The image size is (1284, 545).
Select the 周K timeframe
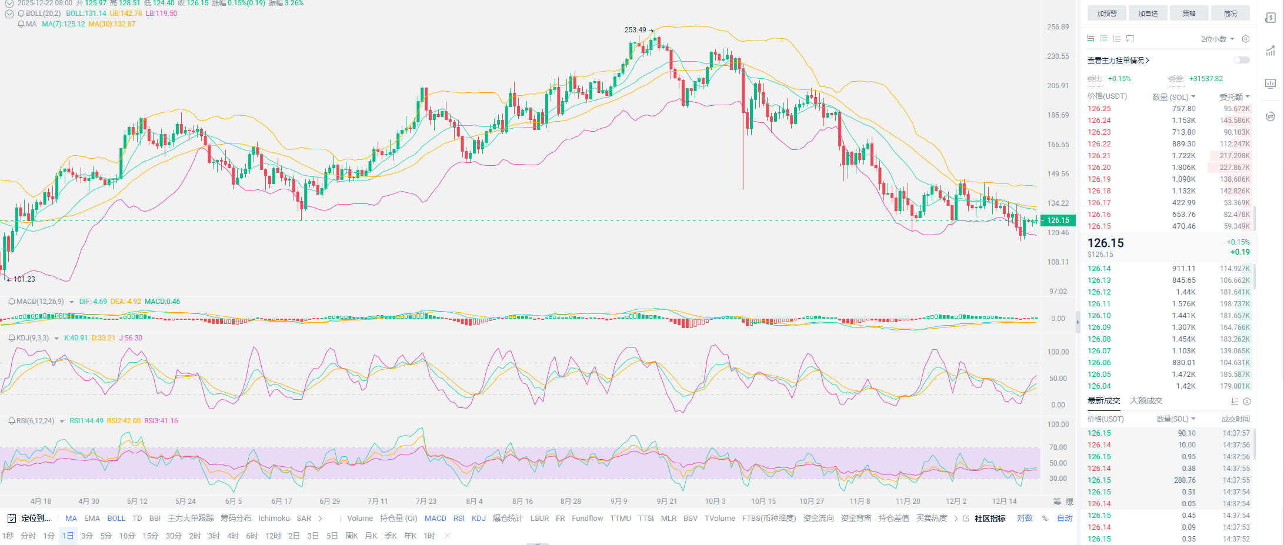coord(352,536)
